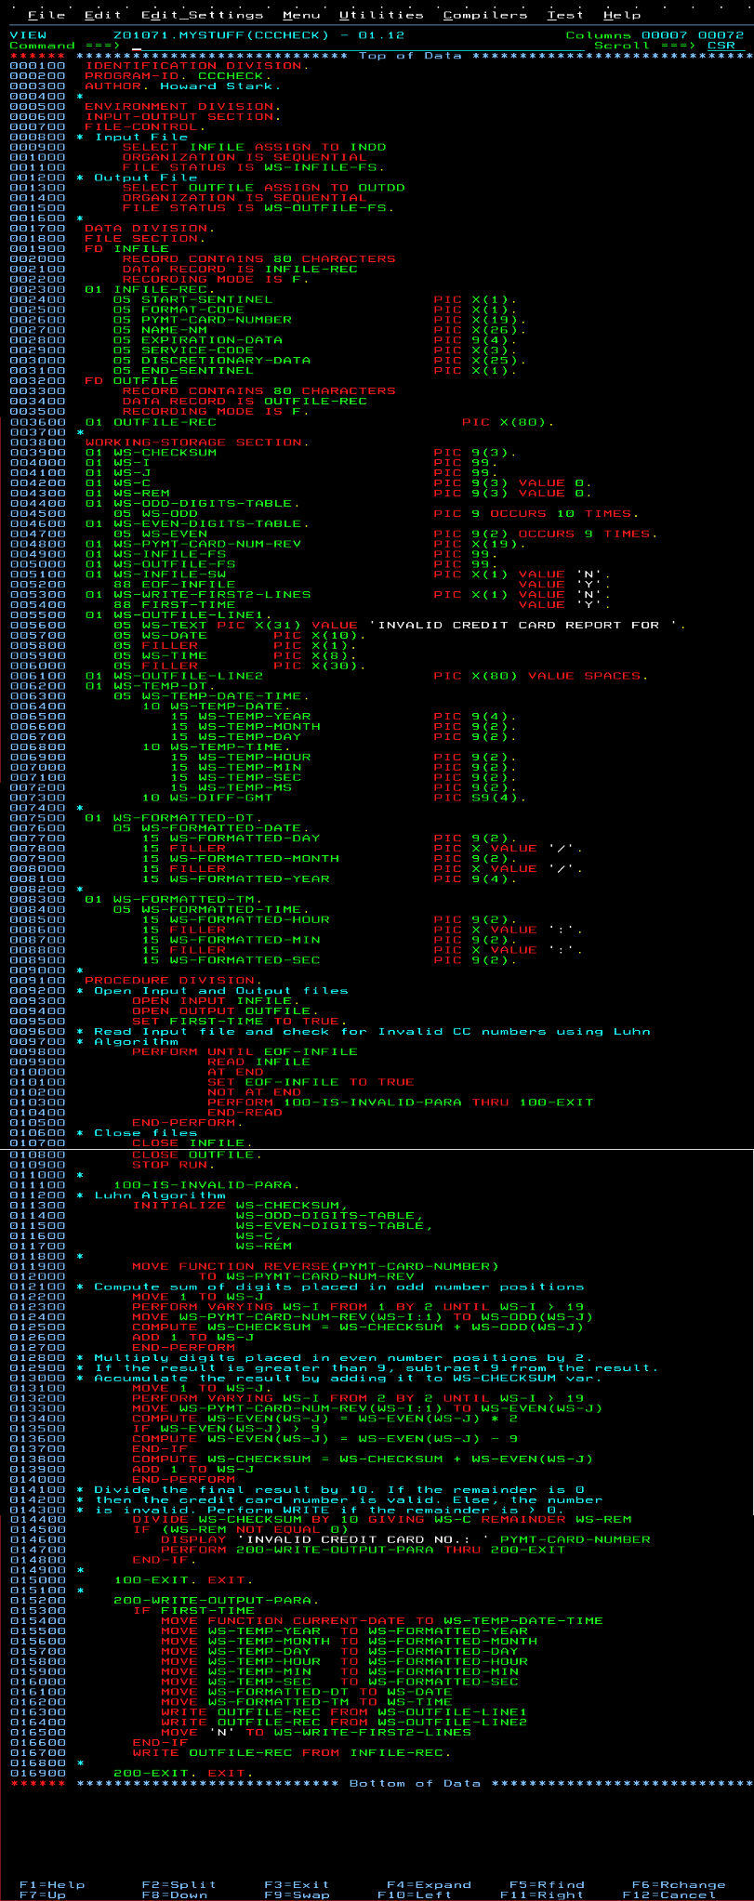Click the F4=Expand function key
Screen dimensions: 754x1901
tap(429, 1885)
